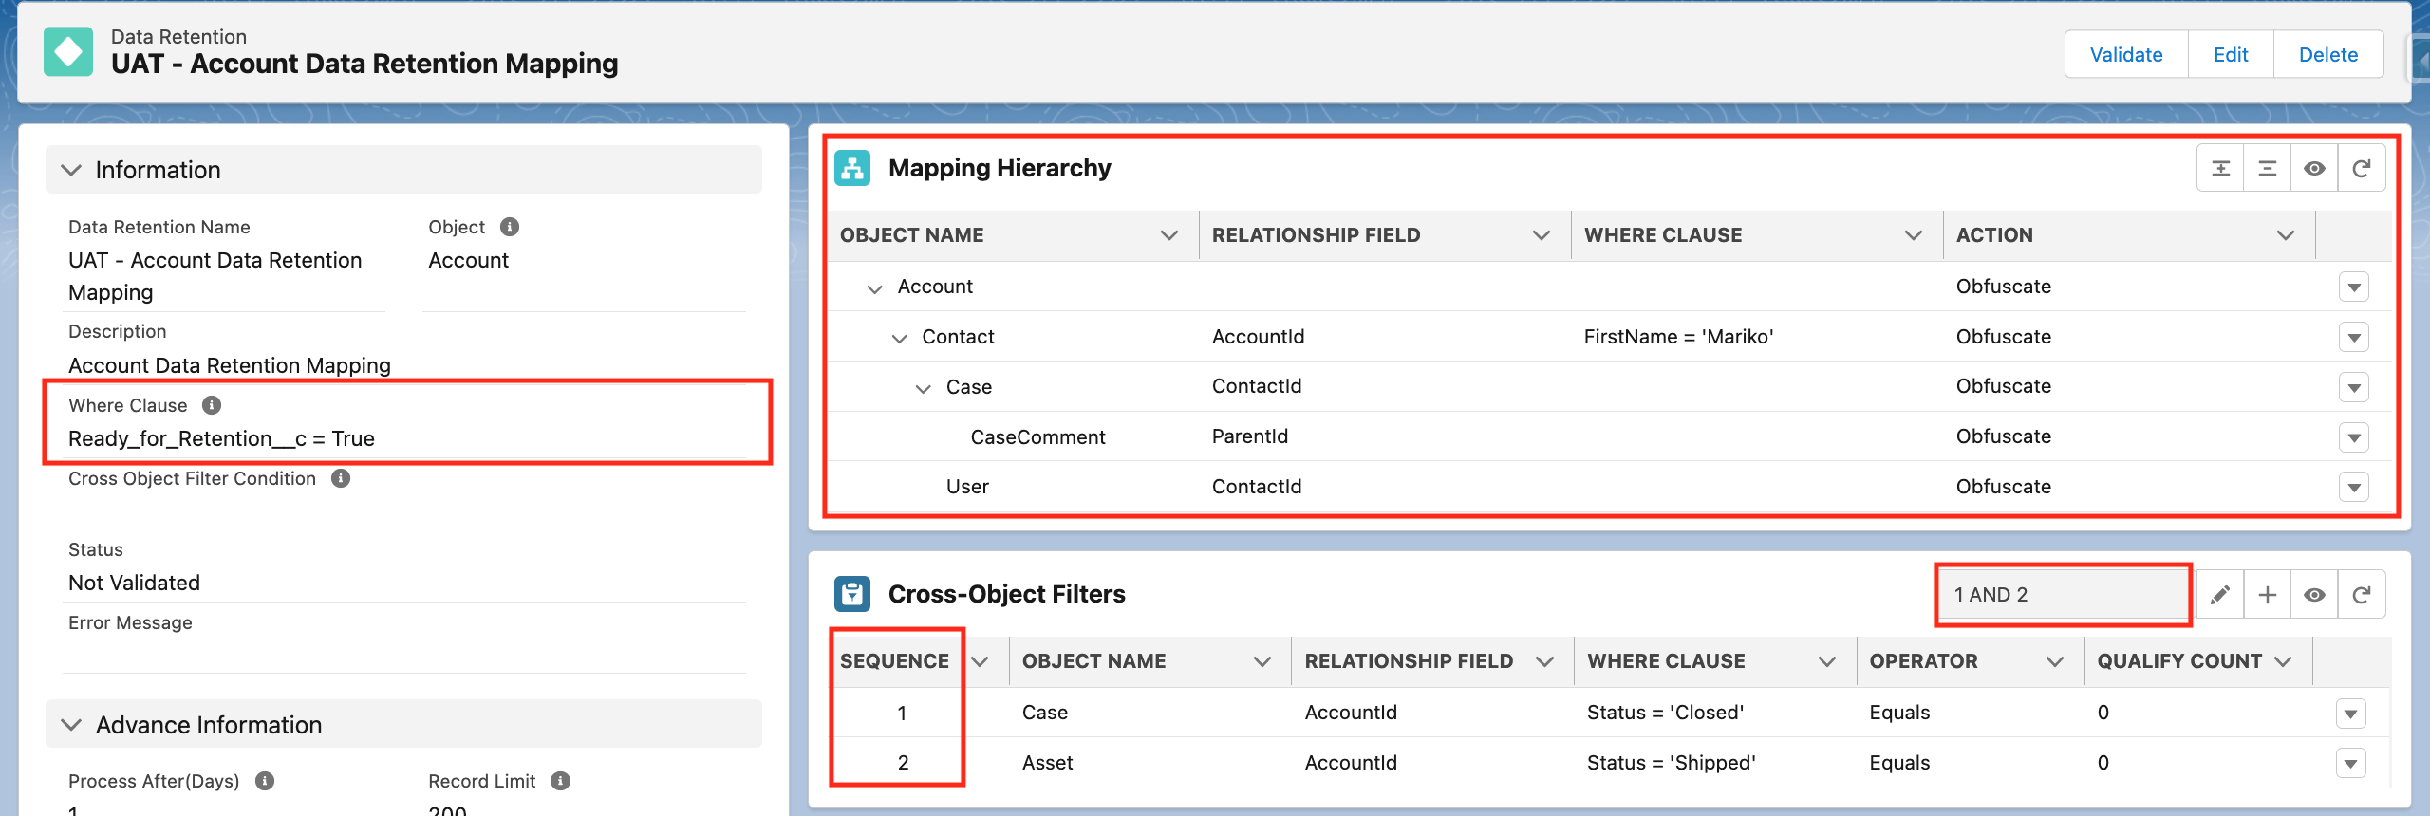
Task: Collapse the Information section
Action: [x=71, y=170]
